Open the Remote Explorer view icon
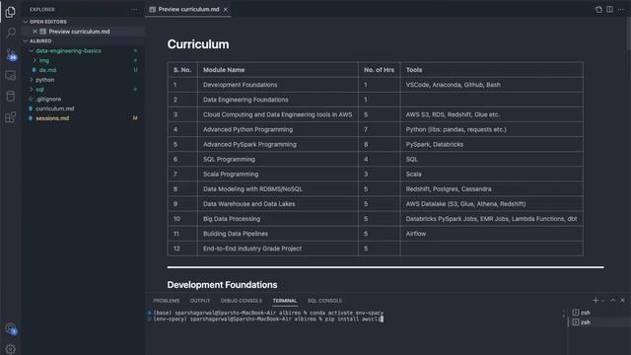The image size is (631, 355). coord(11,75)
